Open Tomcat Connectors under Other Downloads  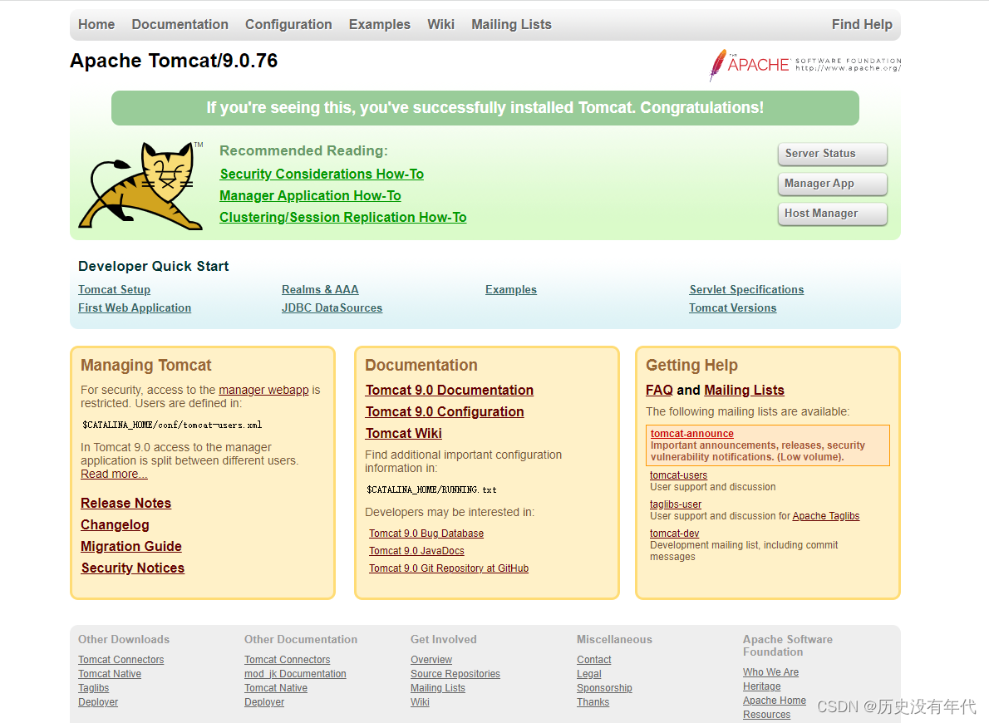[121, 660]
